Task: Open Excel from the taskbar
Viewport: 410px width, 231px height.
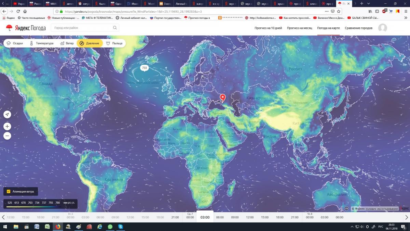Action: (x=47, y=227)
